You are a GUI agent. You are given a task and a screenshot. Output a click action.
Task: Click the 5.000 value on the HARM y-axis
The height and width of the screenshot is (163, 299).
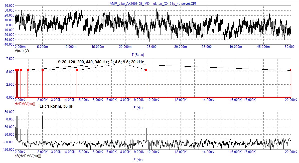[10, 72]
